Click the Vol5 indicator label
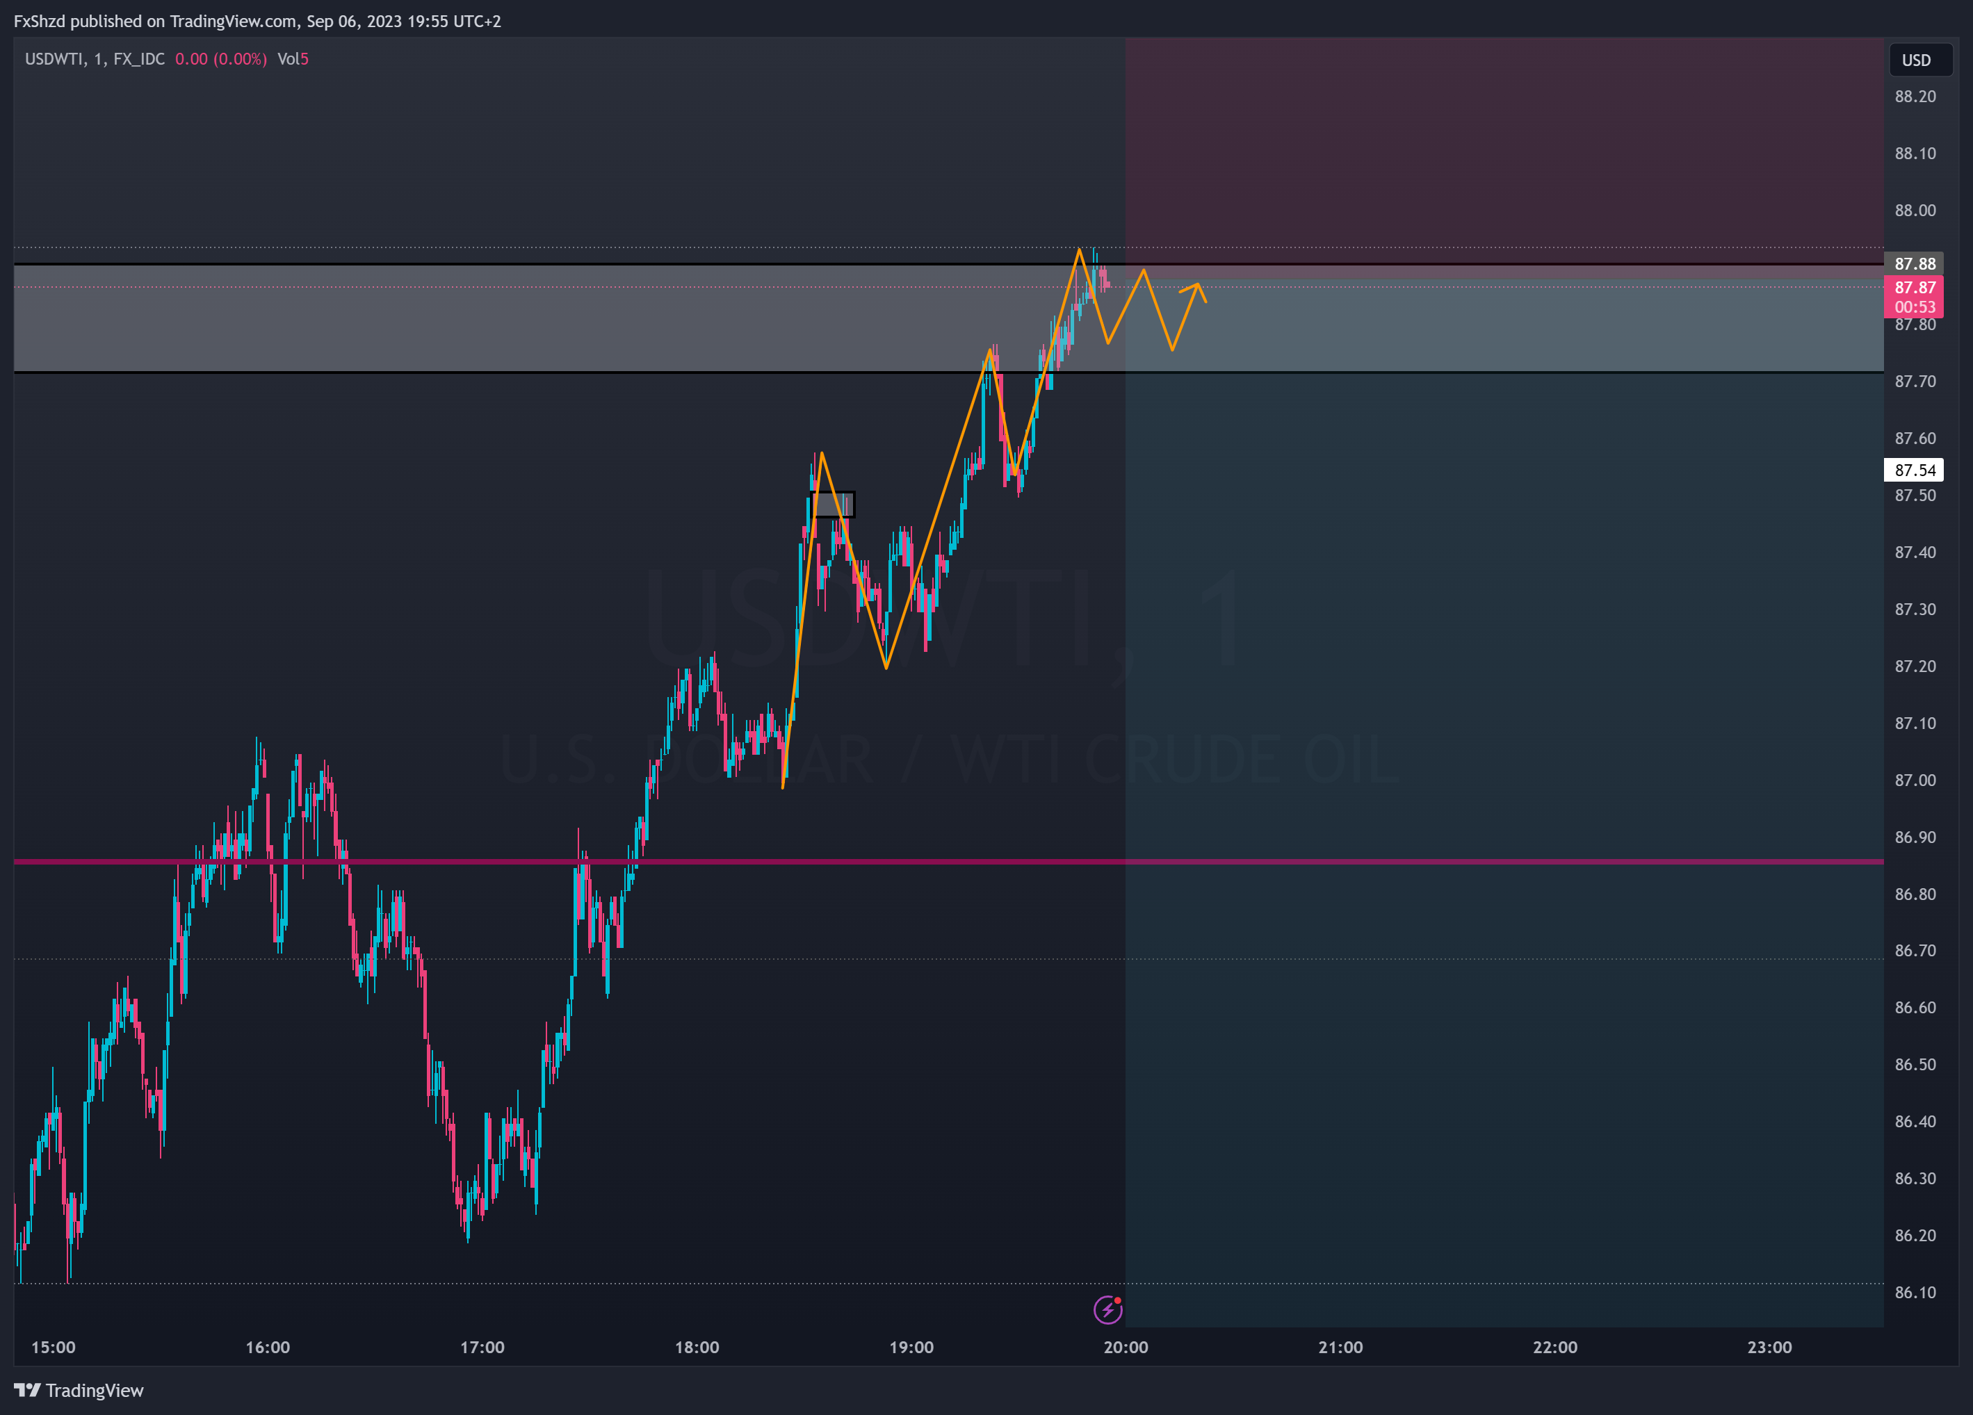The height and width of the screenshot is (1415, 1973). tap(293, 59)
